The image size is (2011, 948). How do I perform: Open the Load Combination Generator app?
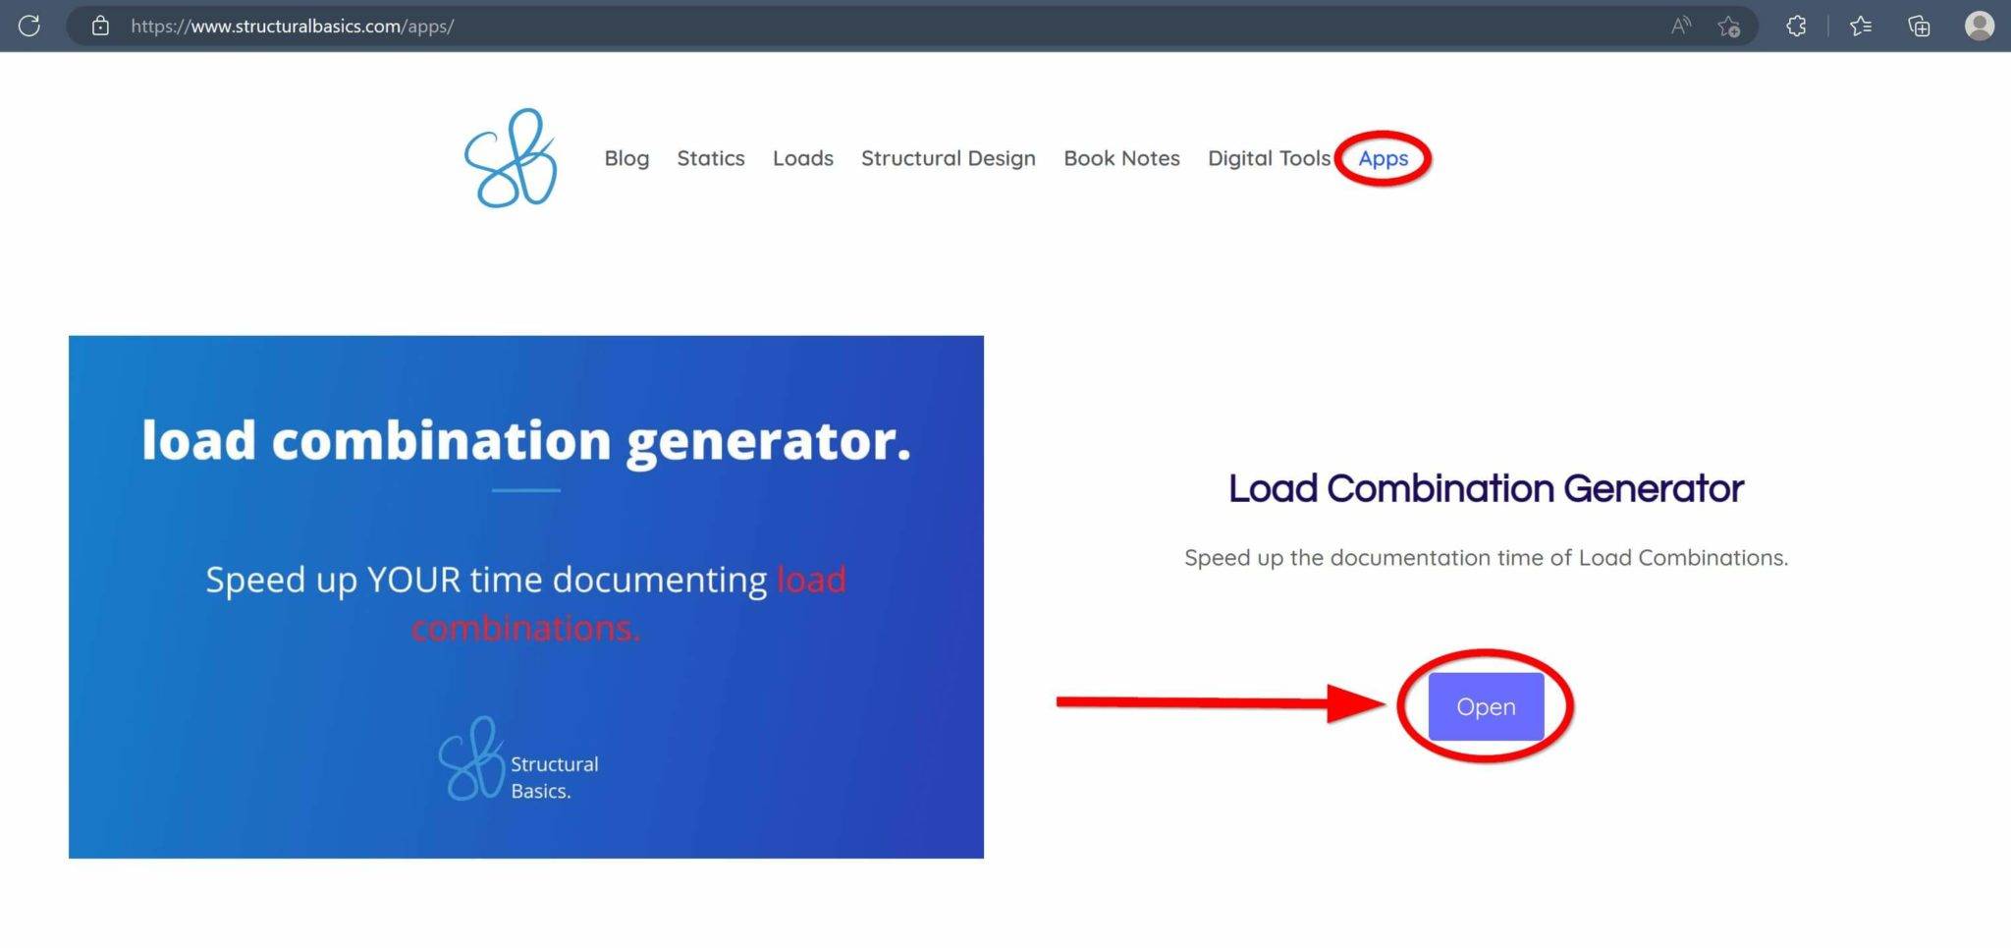(1485, 706)
